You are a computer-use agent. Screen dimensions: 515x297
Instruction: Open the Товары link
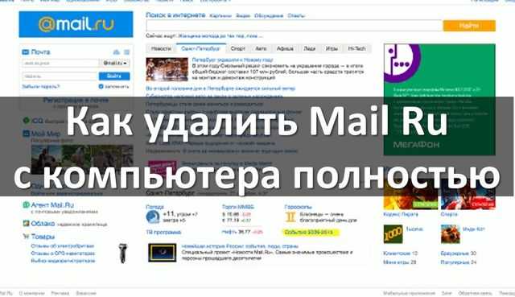point(43,237)
